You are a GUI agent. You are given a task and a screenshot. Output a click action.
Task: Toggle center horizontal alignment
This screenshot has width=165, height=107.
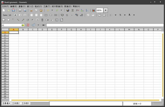36,15
